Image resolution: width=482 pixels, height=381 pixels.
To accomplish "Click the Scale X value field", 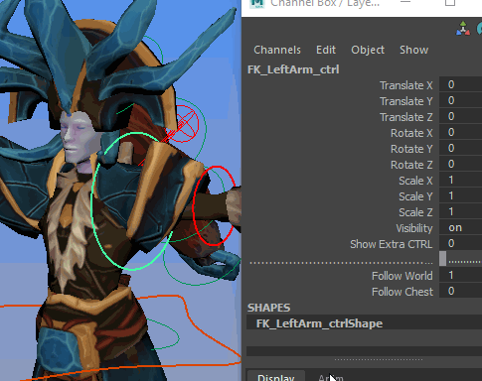I will (460, 180).
